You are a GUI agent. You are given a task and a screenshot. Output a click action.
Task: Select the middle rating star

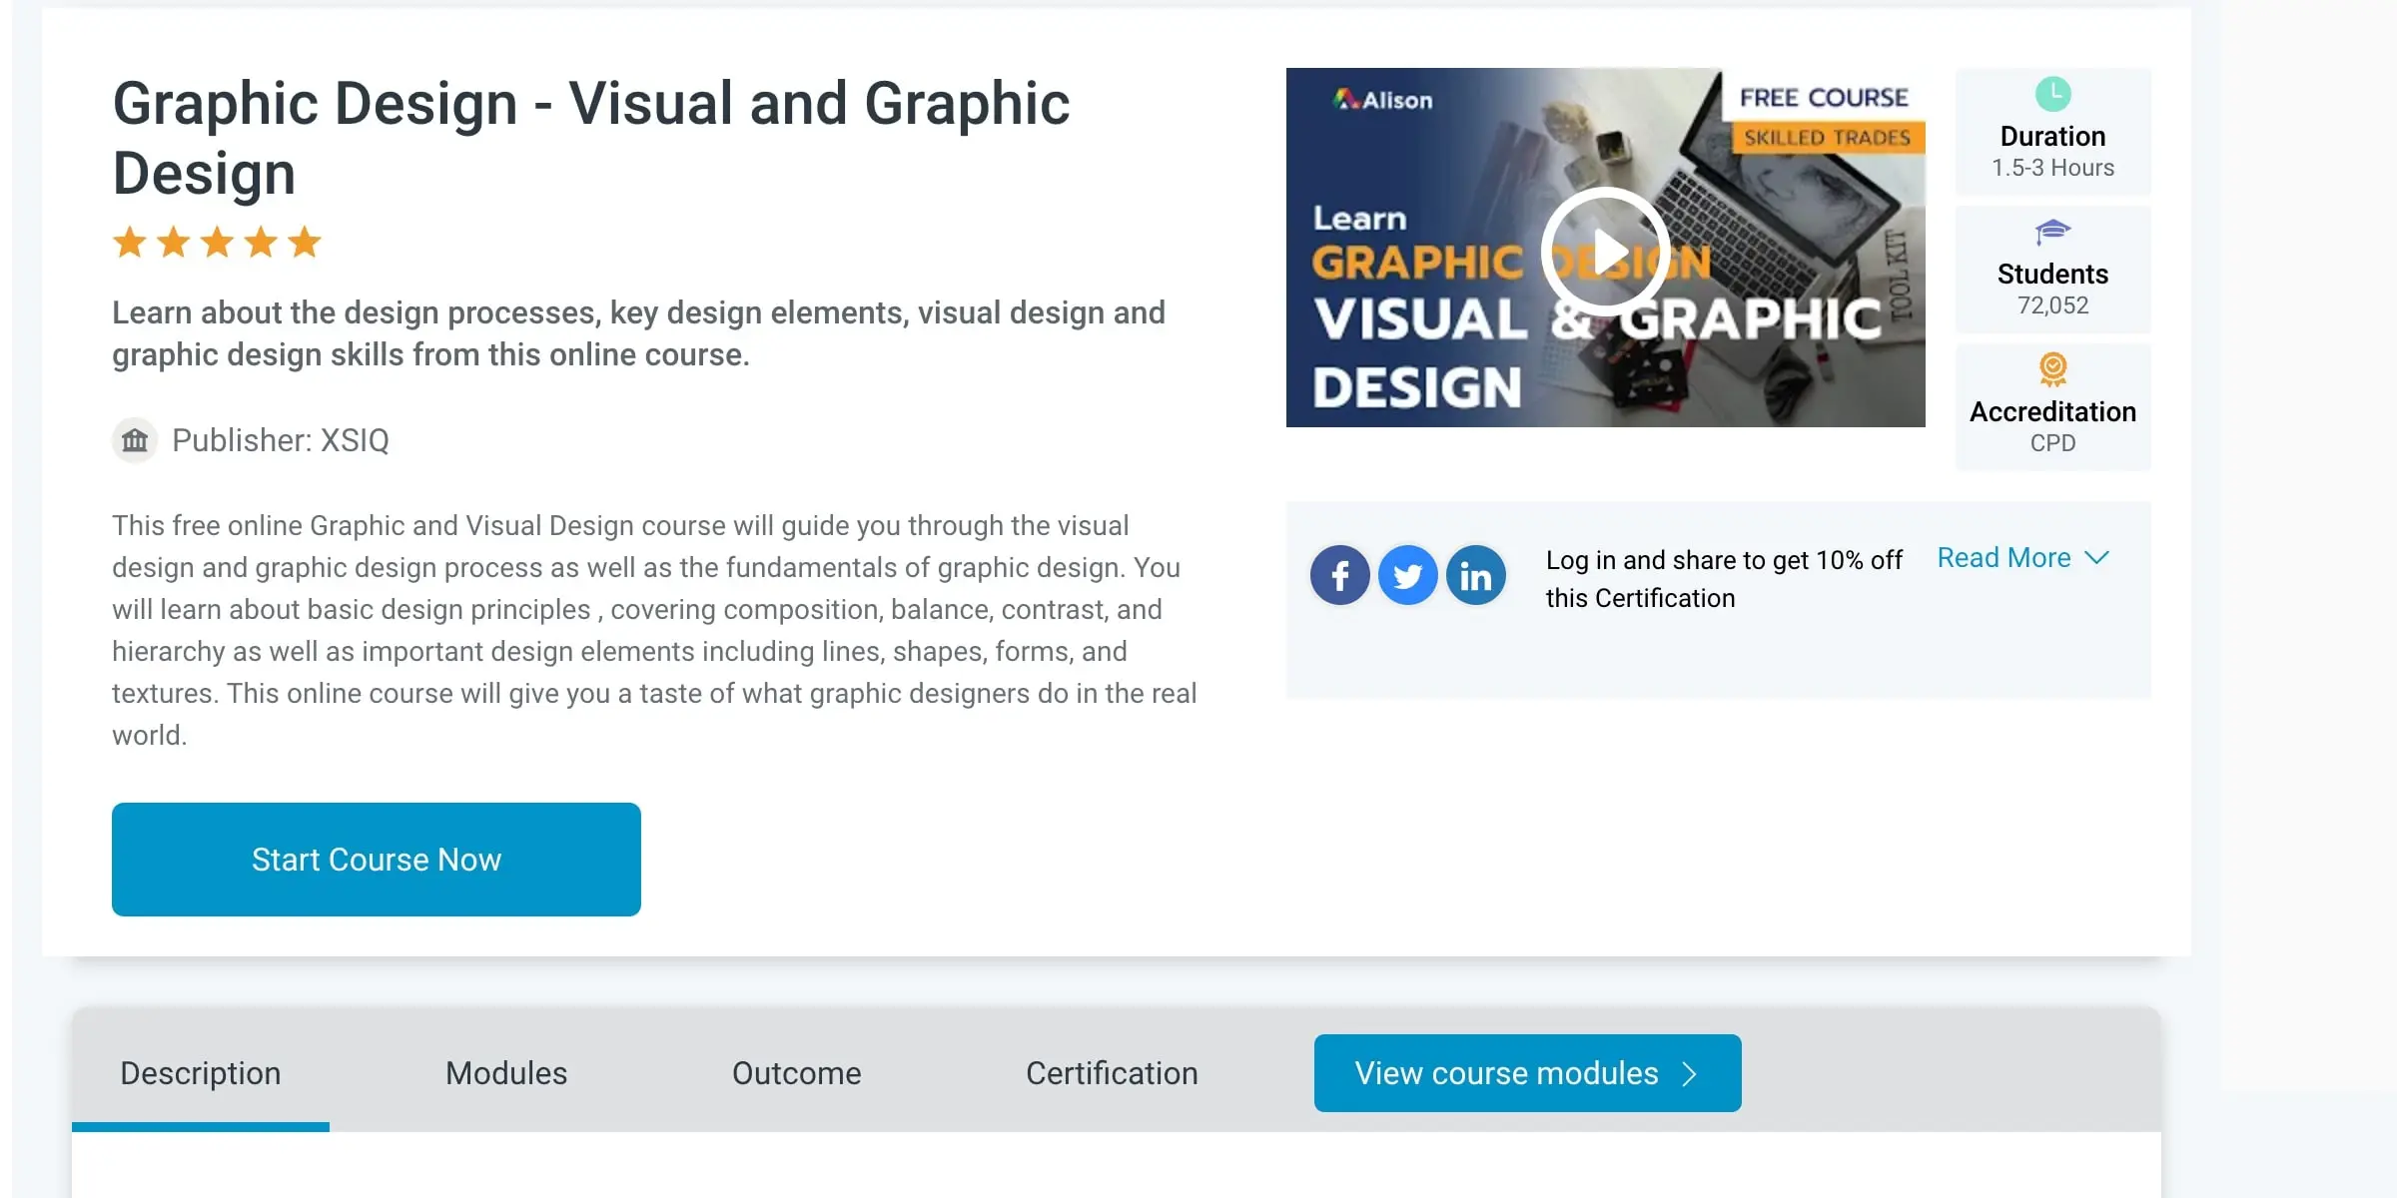[x=216, y=241]
